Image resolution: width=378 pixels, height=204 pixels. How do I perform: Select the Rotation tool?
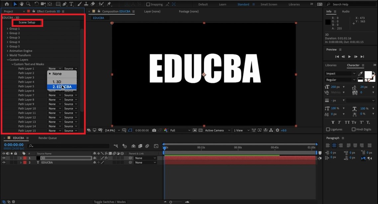(x=37, y=4)
